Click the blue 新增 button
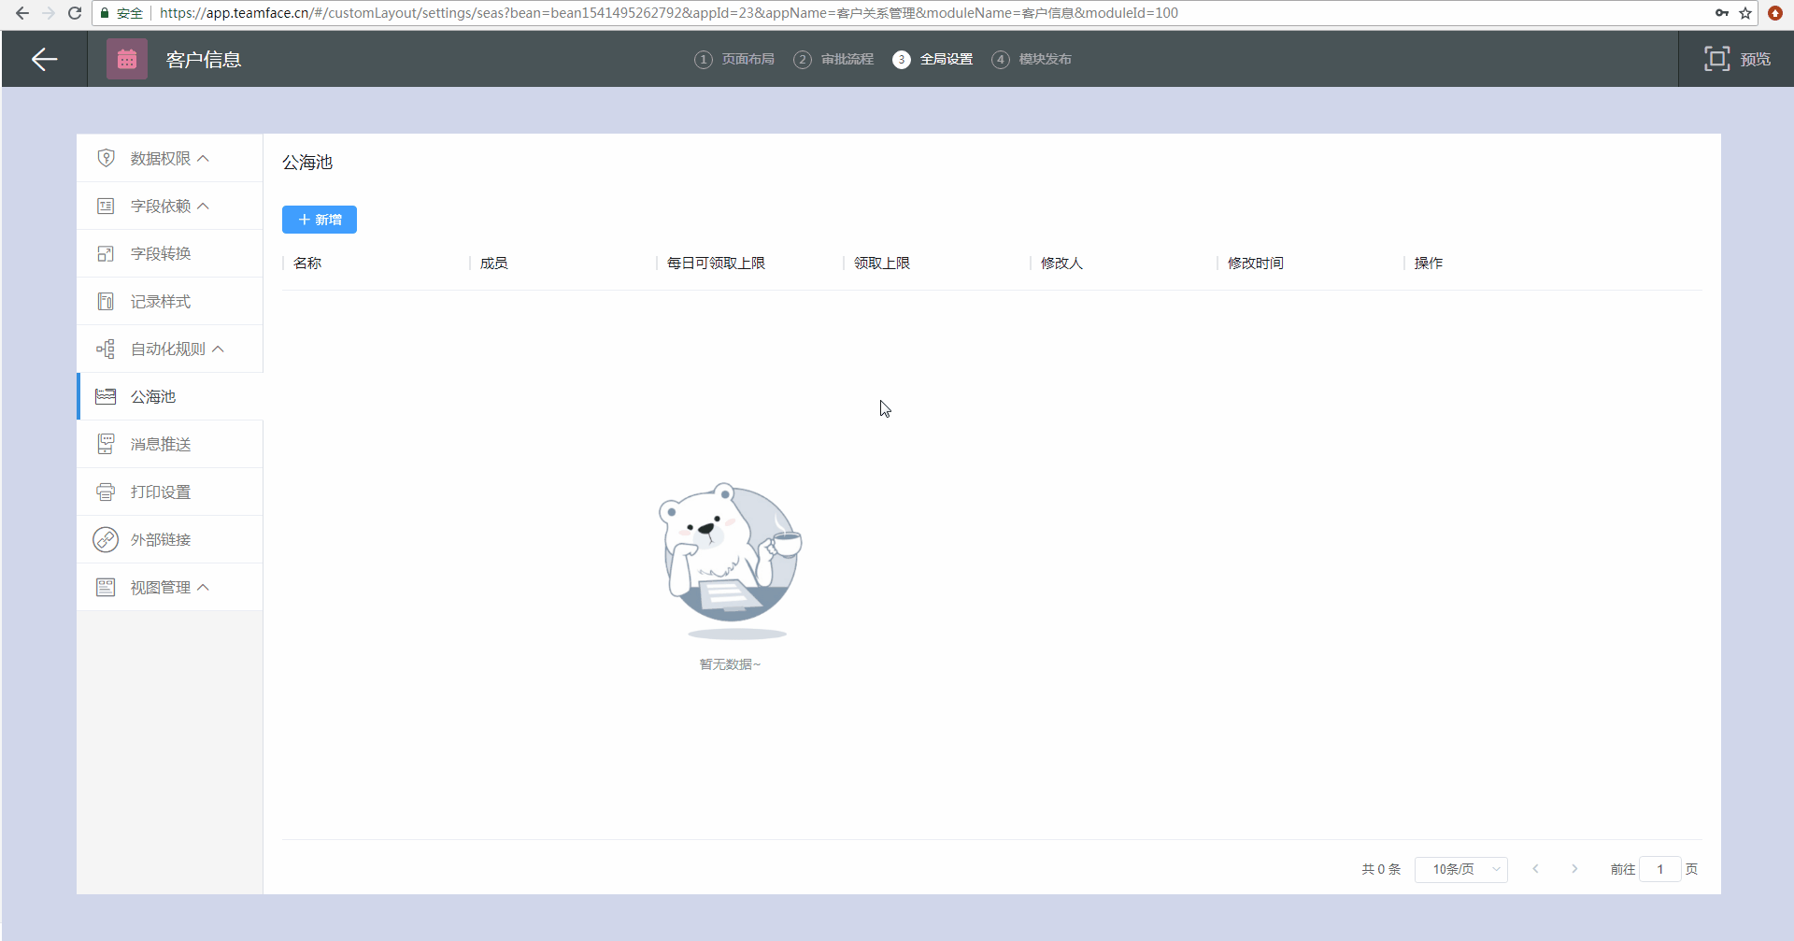The width and height of the screenshot is (1794, 941). (x=320, y=220)
